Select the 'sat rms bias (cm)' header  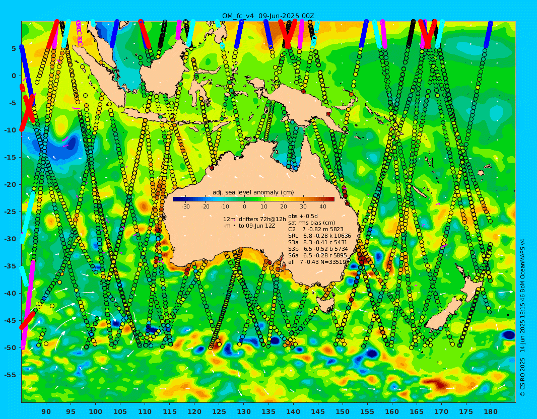(x=312, y=223)
